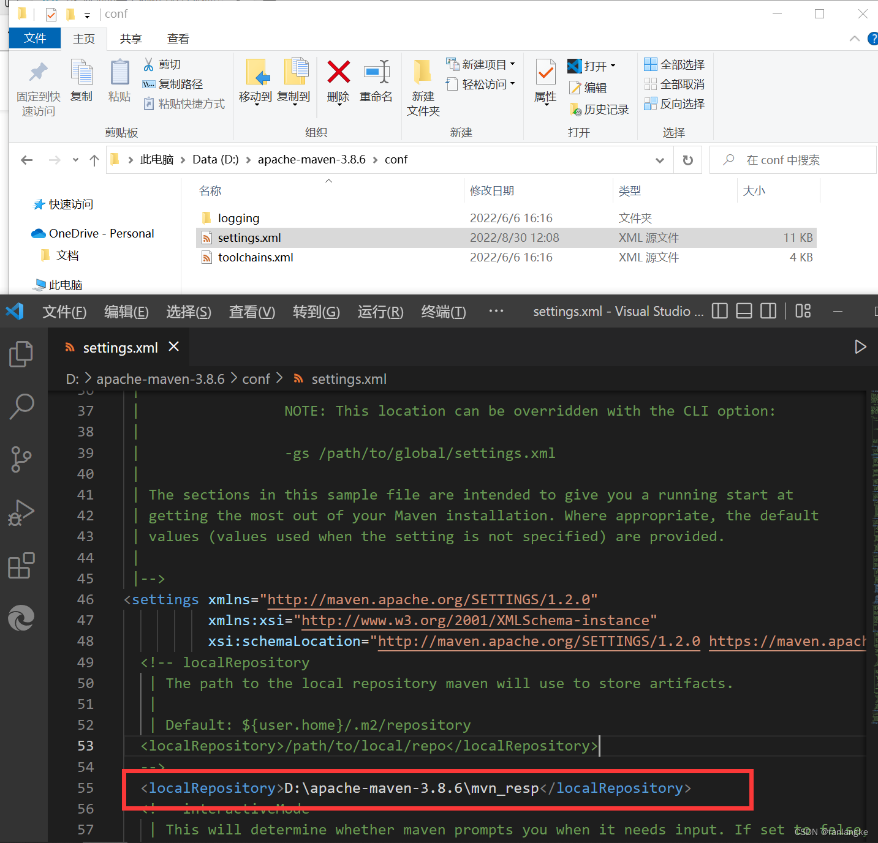Viewport: 878px width, 843px height.
Task: Toggle bottom panel layout icon
Action: pyautogui.click(x=744, y=311)
